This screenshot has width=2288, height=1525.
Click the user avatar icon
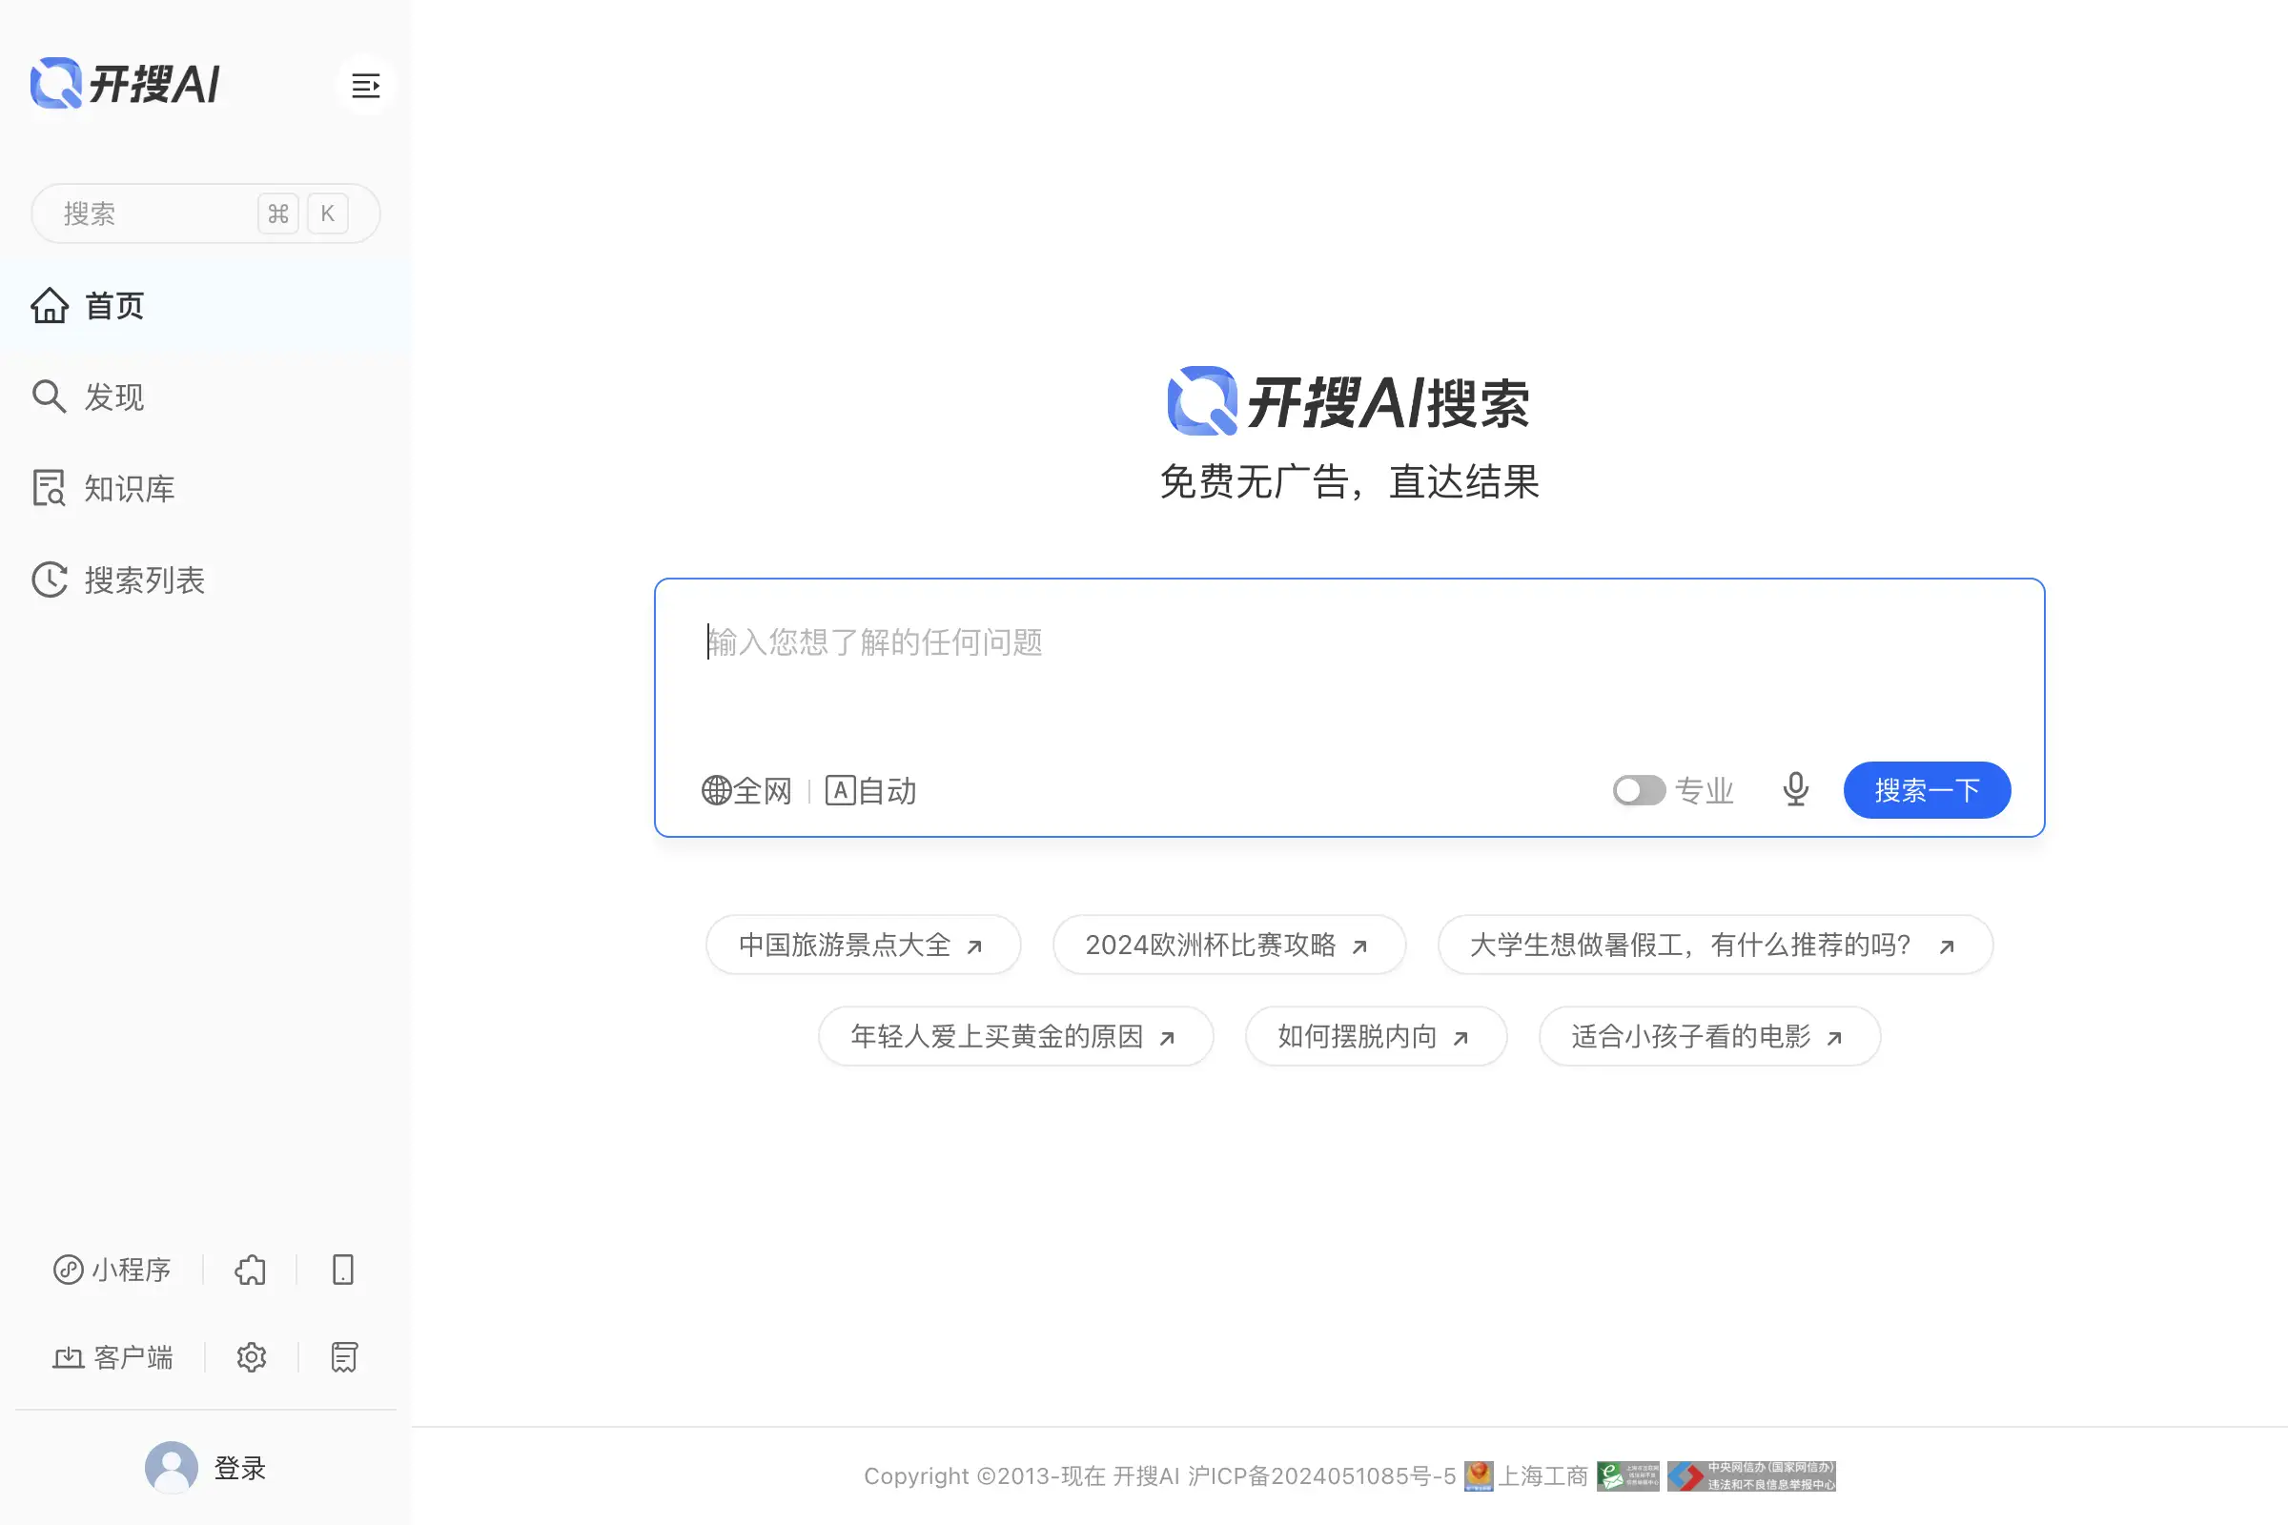point(172,1468)
